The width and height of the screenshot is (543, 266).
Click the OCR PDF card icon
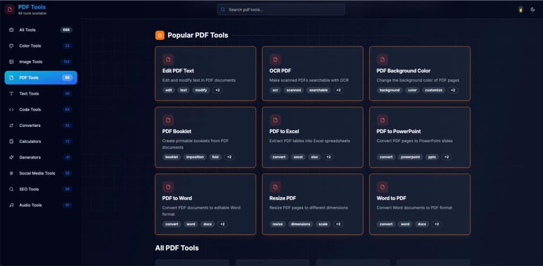click(x=275, y=59)
